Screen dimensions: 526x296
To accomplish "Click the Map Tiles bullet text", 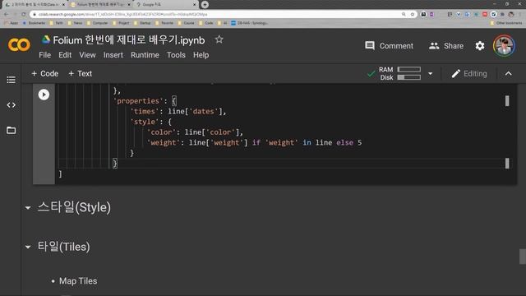I will tap(78, 281).
